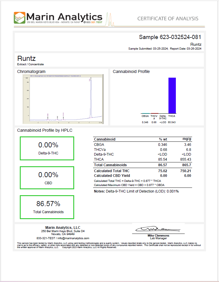The image size is (219, 282).
Task: Click the 0.00% Delta-9-THC green box
Action: tap(47, 148)
